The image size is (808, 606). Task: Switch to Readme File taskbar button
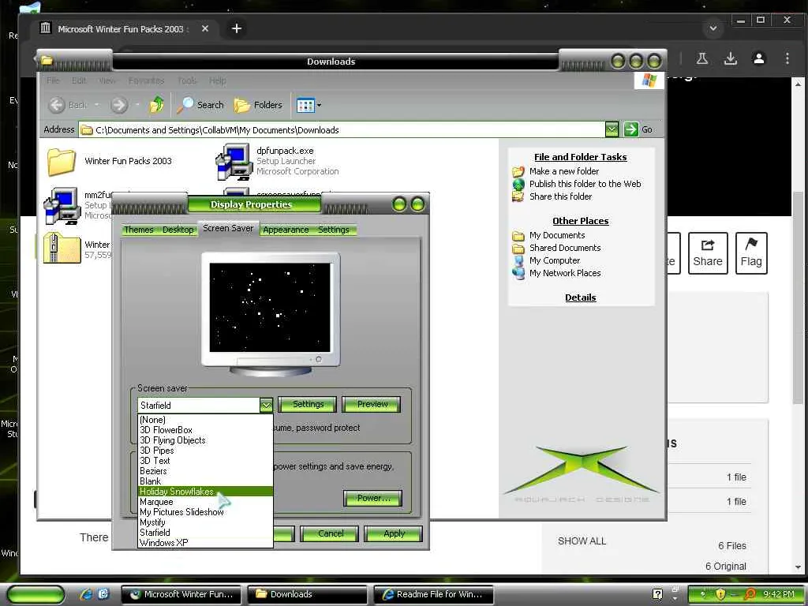(433, 594)
